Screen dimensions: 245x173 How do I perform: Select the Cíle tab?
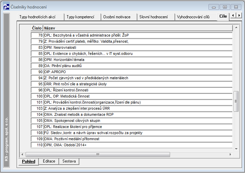(x=223, y=16)
